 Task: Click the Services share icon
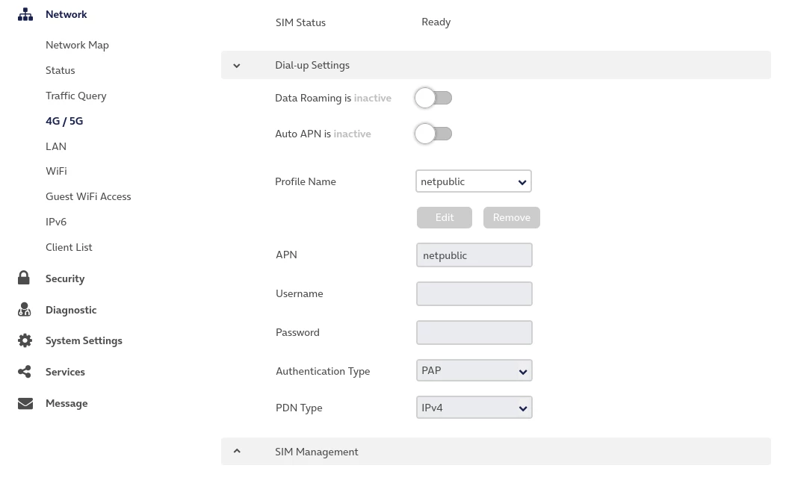25,372
